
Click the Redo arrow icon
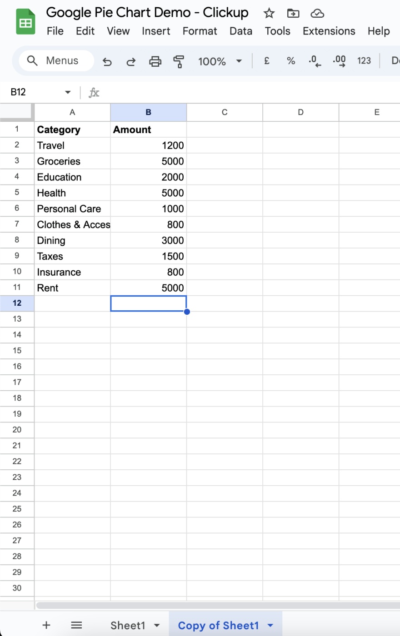(131, 61)
